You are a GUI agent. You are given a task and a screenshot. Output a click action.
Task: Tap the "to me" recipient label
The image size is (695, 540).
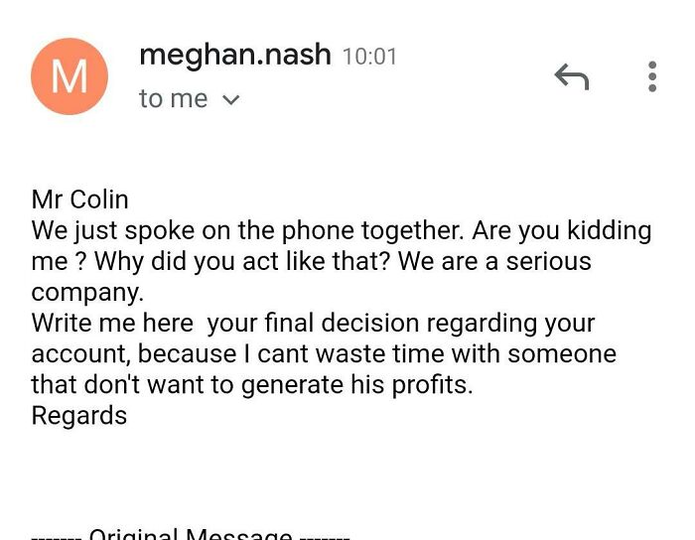pyautogui.click(x=174, y=99)
